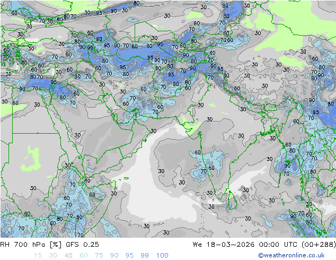Click the legend value 100
This screenshot has width=336, height=260.
[x=162, y=256]
